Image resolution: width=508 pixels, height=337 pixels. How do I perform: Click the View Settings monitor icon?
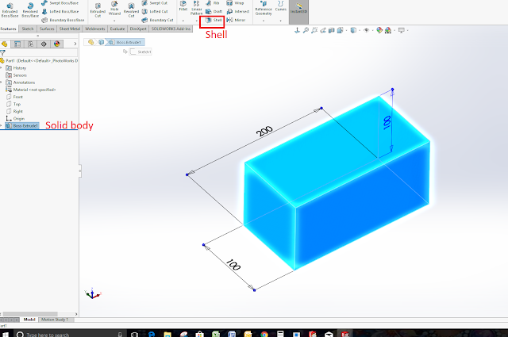click(402, 30)
